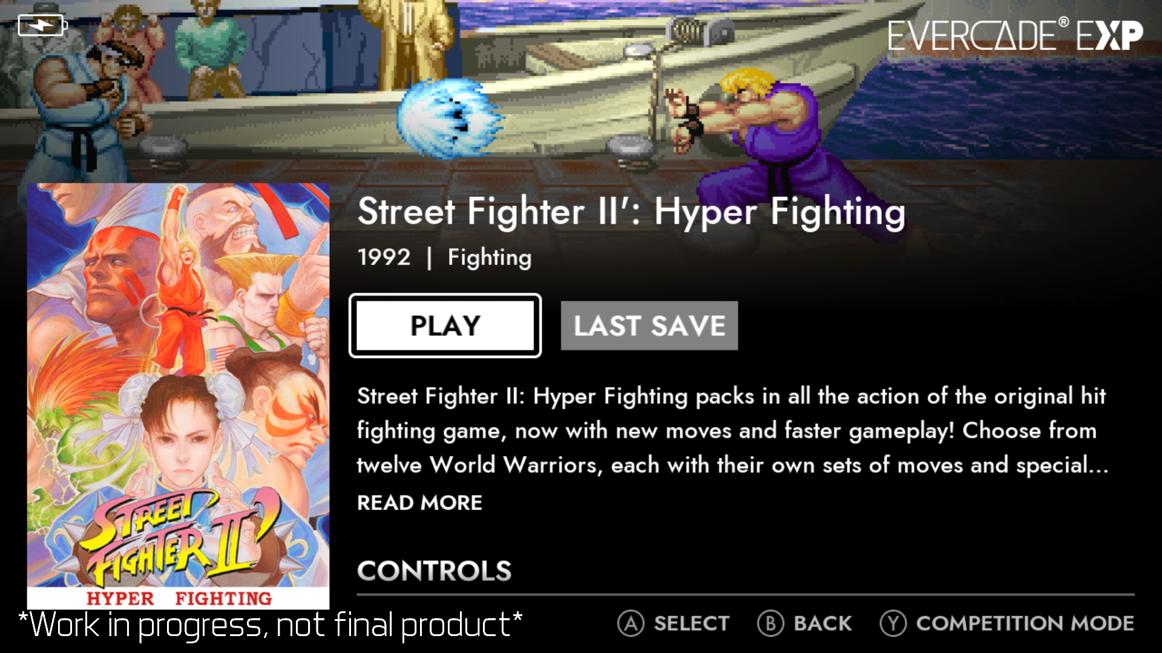
Task: Click the game title Street Fighter II': Hyper Fighting
Action: (x=631, y=212)
